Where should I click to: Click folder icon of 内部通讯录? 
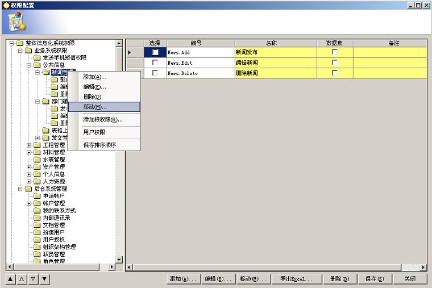[x=37, y=218]
